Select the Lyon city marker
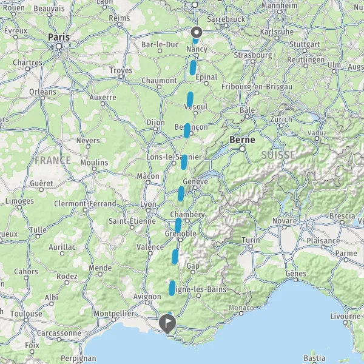 (148, 211)
